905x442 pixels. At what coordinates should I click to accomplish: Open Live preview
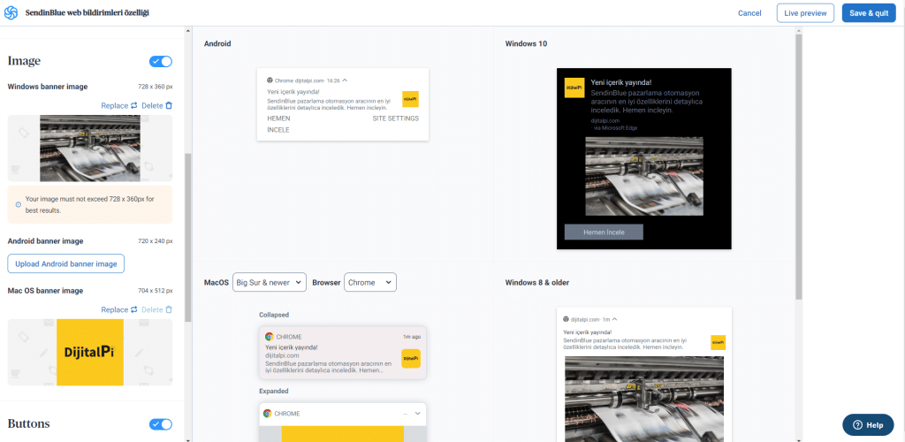[805, 12]
